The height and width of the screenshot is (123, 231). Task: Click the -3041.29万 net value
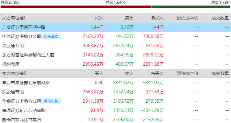click(152, 110)
